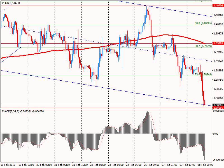Select the GBPUSD,H1 chart title text
The image size is (224, 168).
pos(13,3)
